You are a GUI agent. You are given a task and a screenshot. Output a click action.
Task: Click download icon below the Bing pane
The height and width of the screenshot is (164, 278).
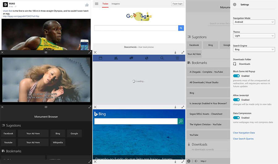[x=175, y=162]
